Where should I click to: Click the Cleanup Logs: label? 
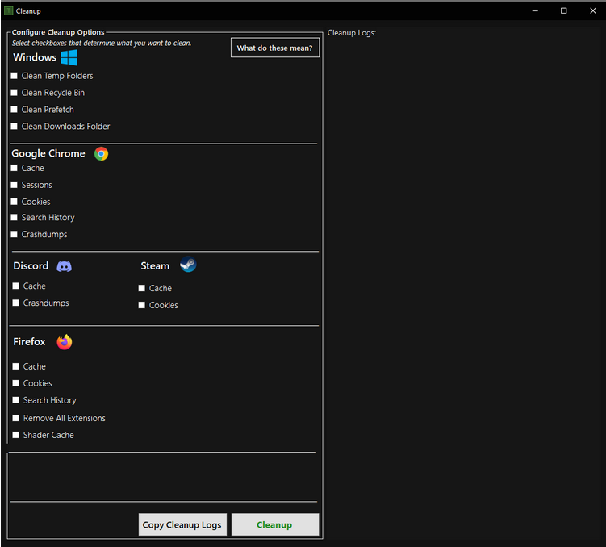point(352,33)
